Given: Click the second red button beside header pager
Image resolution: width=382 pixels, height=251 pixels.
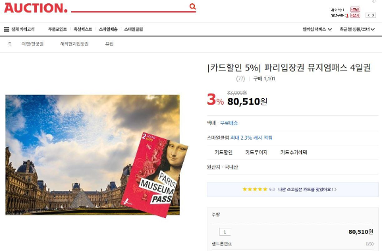Looking at the screenshot, I should (355, 15).
